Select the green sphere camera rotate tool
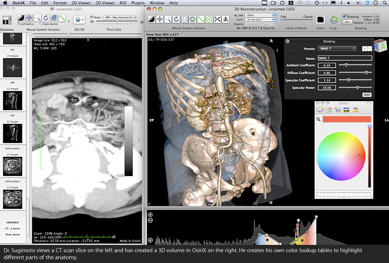 click(x=193, y=19)
